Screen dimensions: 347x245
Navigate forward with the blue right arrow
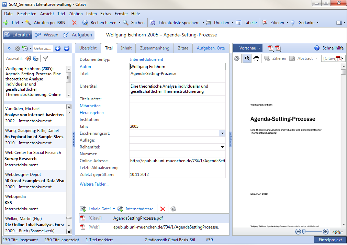coord(67,48)
